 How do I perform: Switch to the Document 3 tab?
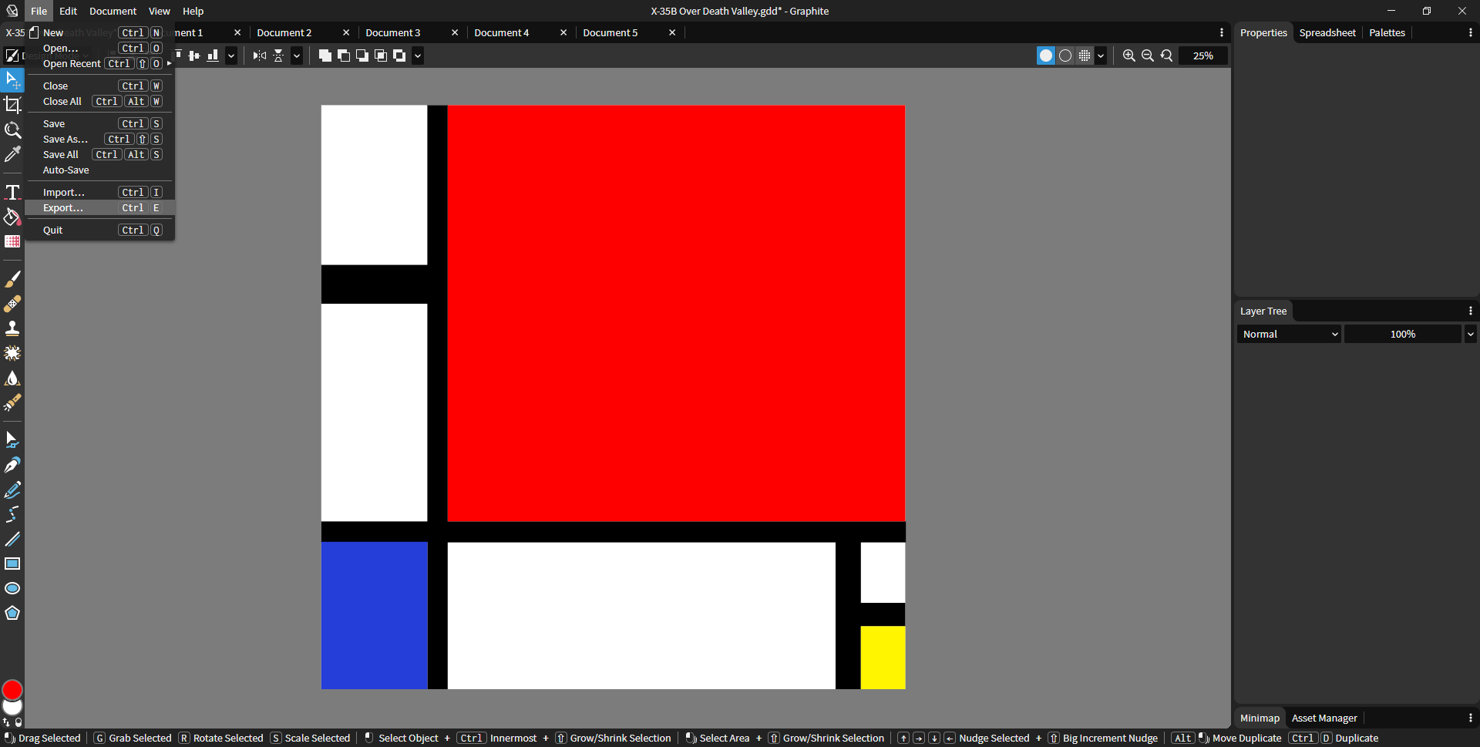pos(393,32)
